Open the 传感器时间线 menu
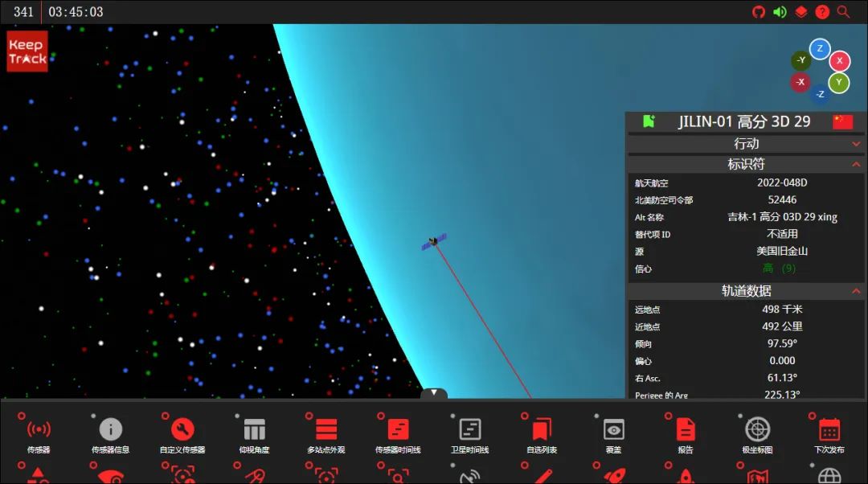 [x=398, y=434]
